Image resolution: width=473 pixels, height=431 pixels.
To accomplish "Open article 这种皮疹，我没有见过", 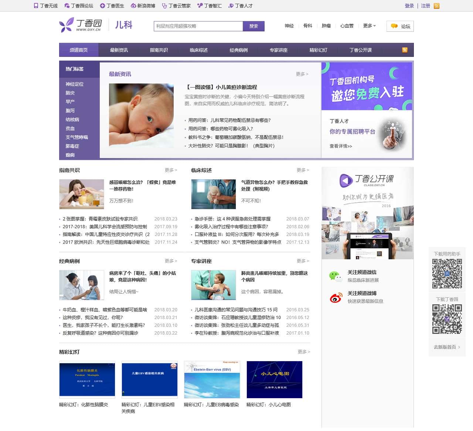I will tap(93, 317).
